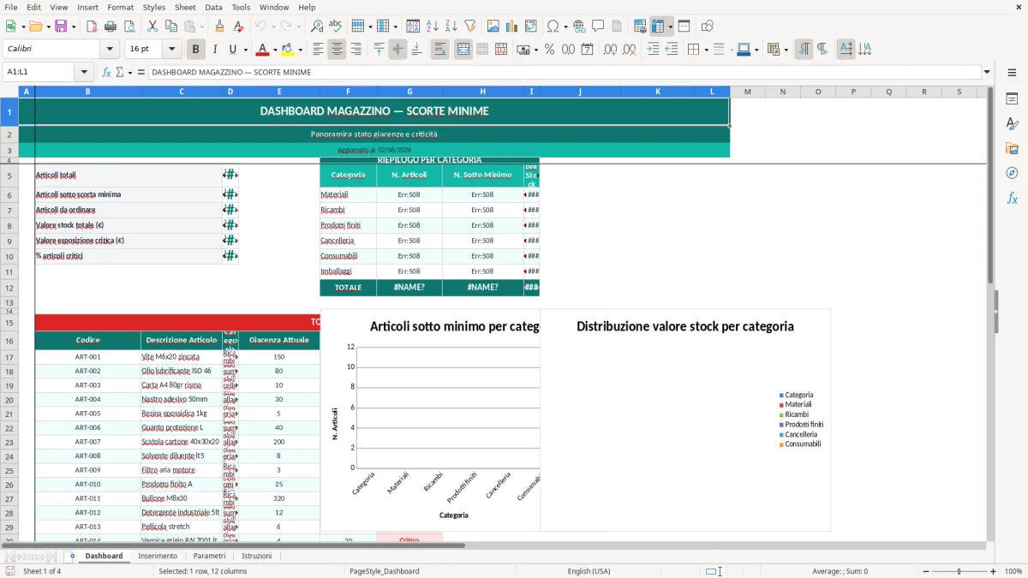Toggle Freeze Rows and Columns
Screen dimensions: 1028x578
(658, 27)
